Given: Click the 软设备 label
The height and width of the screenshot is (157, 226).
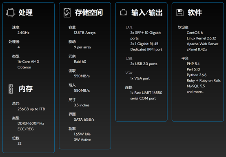Looking at the screenshot, I should [183, 27].
